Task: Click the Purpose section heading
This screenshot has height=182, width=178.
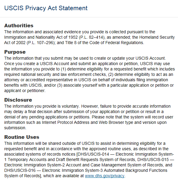Action: coord(15,52)
